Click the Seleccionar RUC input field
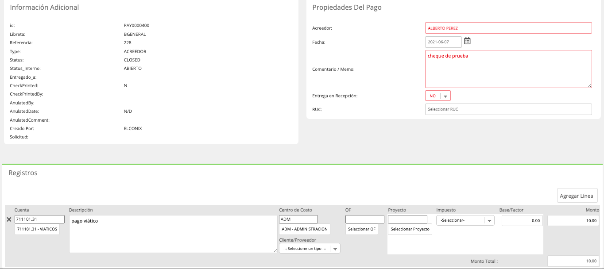The height and width of the screenshot is (269, 604). pyautogui.click(x=508, y=109)
